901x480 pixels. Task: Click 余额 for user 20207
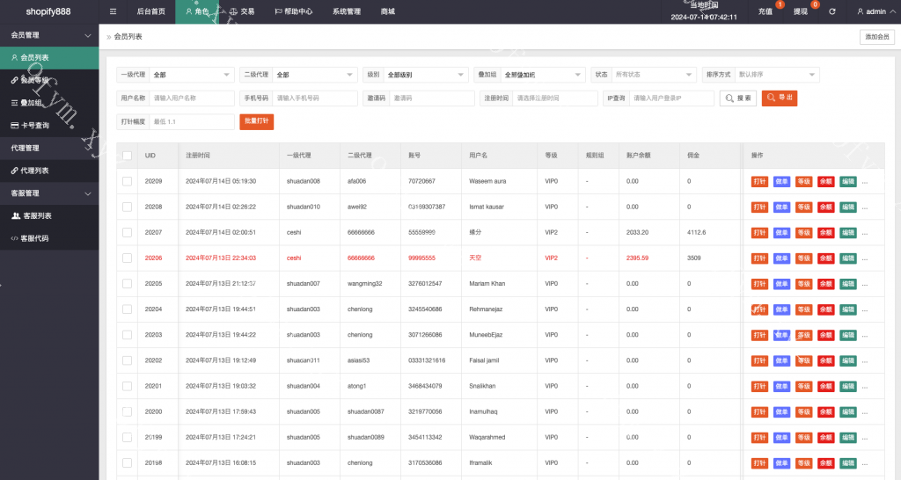point(825,233)
